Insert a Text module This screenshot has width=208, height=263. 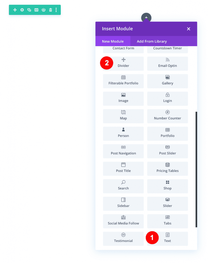(x=167, y=239)
